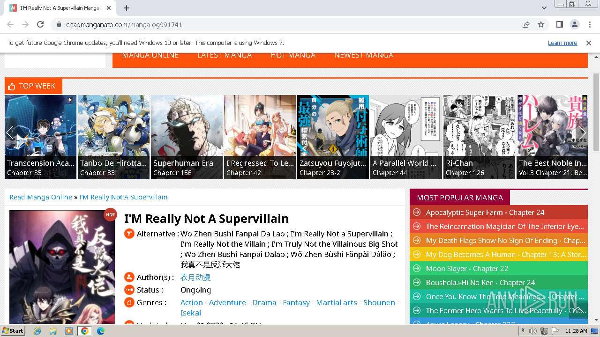This screenshot has width=600, height=337.
Task: Select the Fantasy genre link
Action: click(x=296, y=303)
